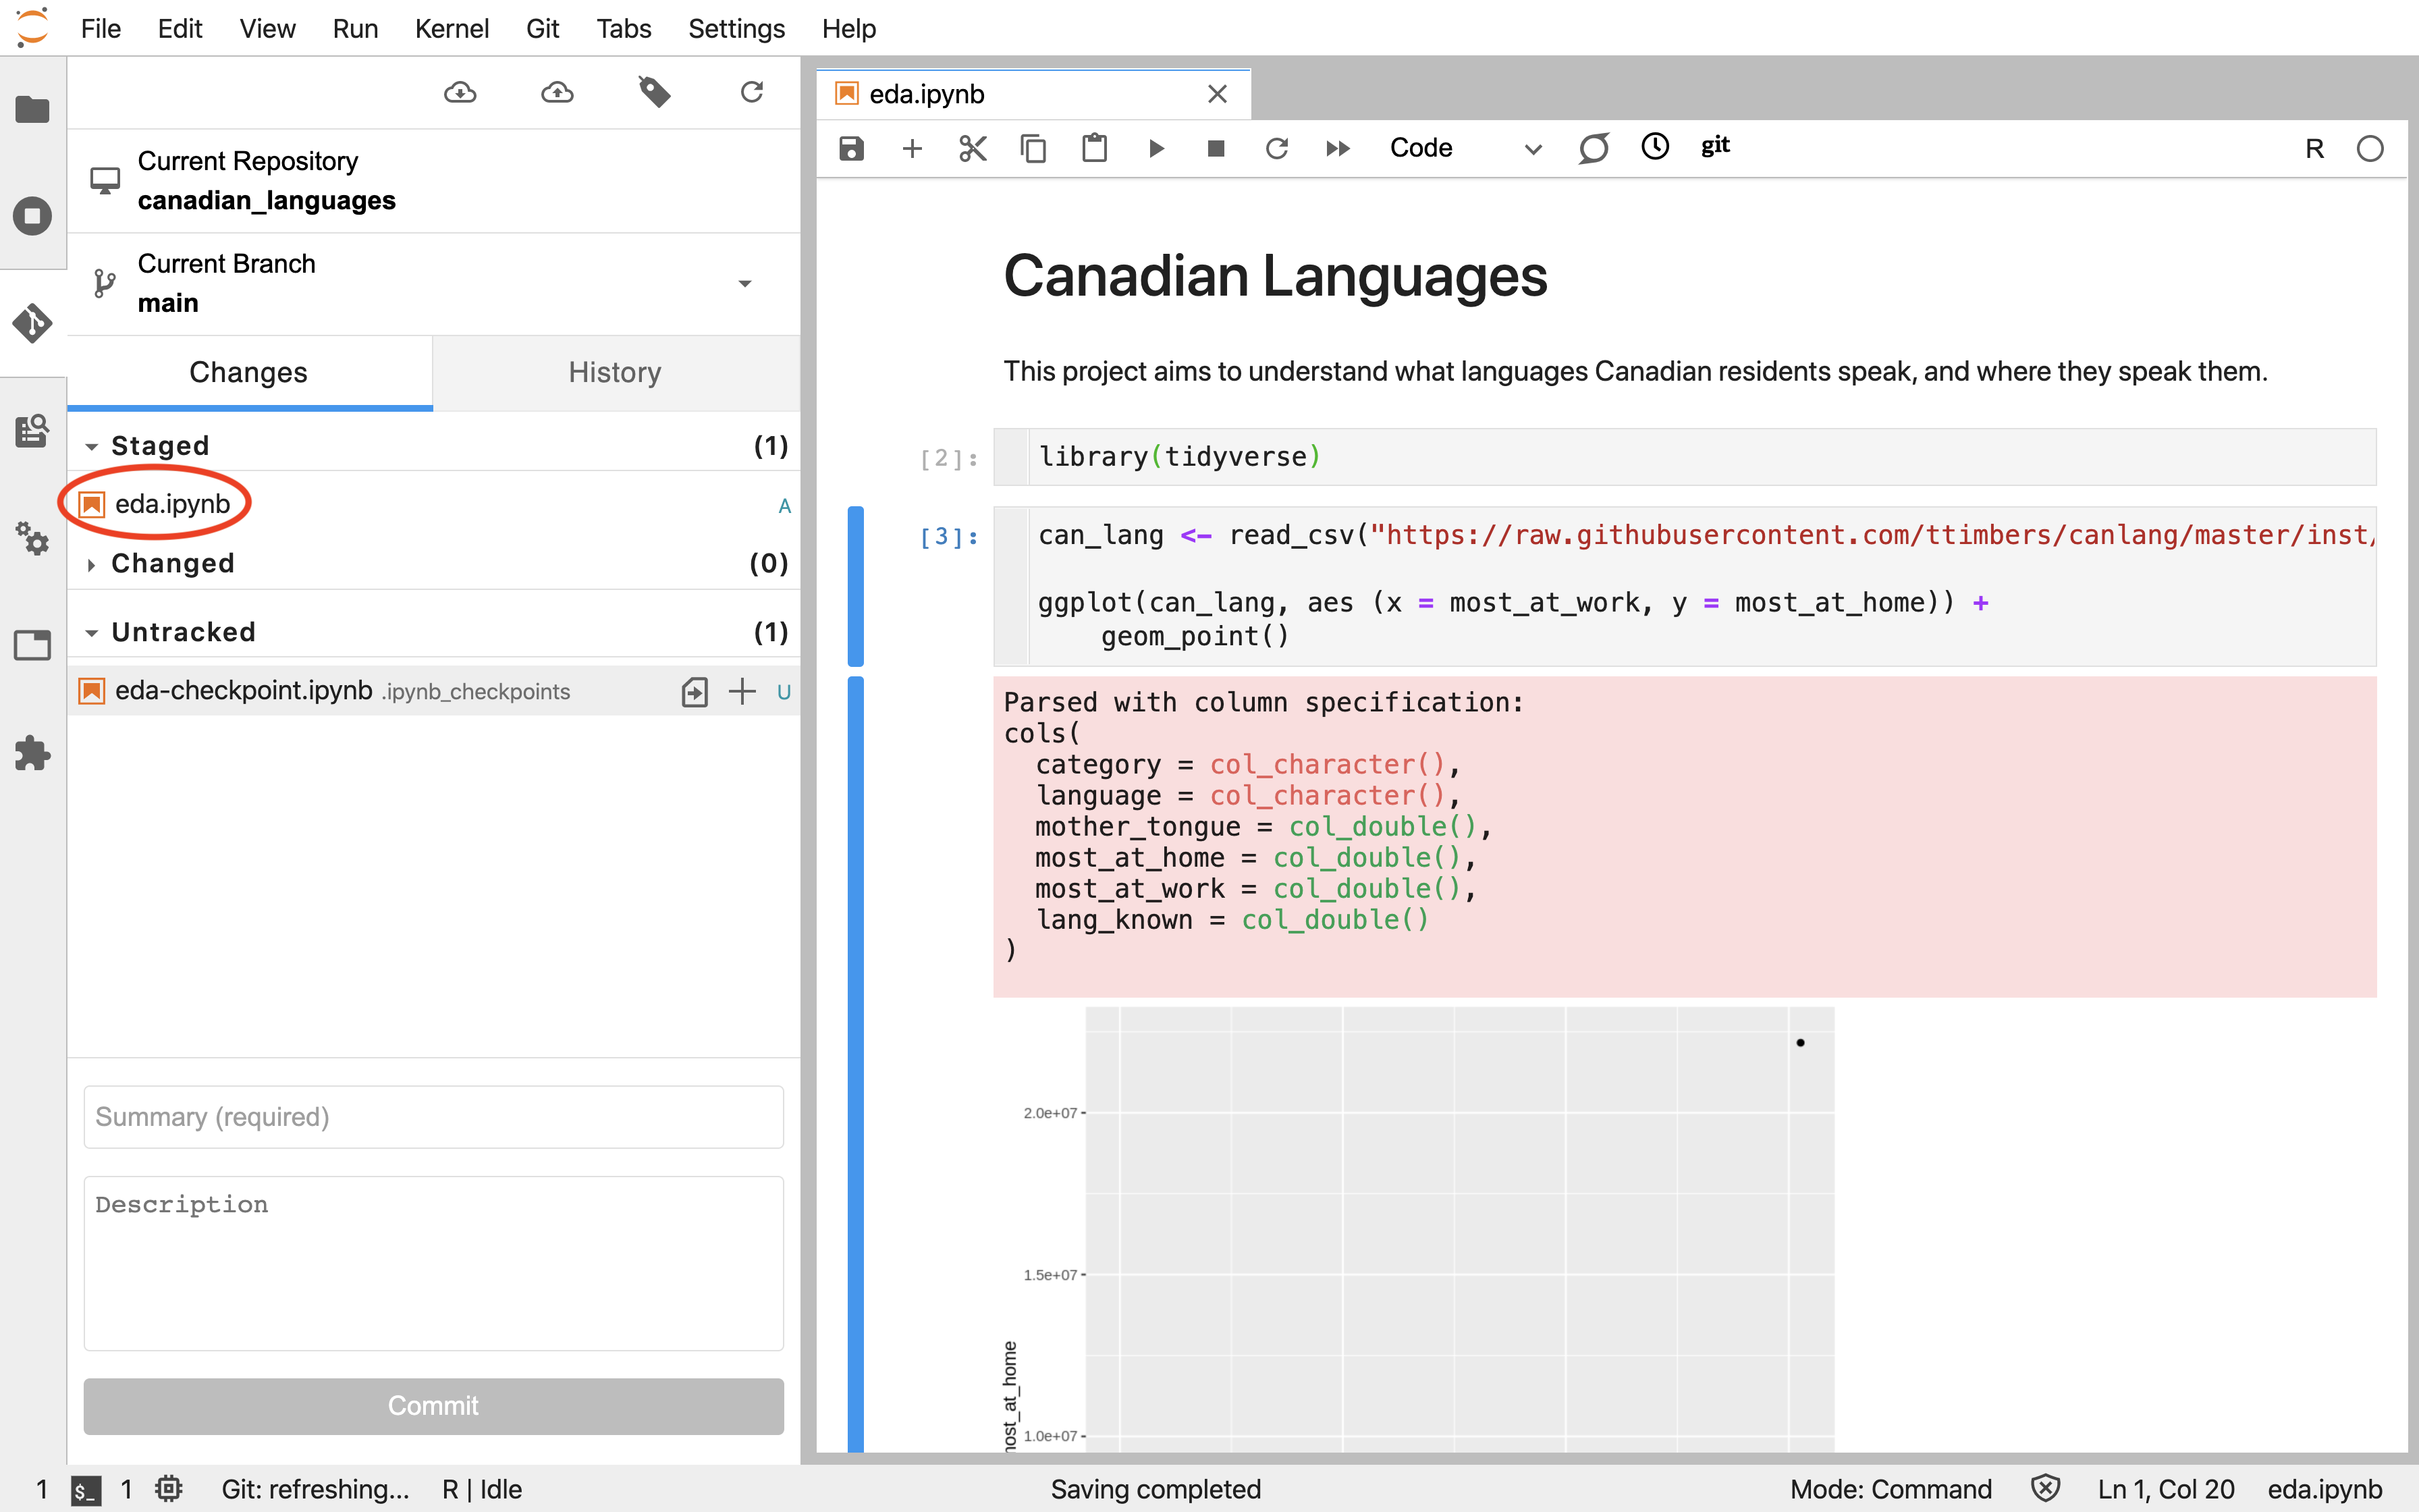Open the Commands palette sidebar icon
Viewport: 2419px width, 1512px height.
[x=32, y=431]
